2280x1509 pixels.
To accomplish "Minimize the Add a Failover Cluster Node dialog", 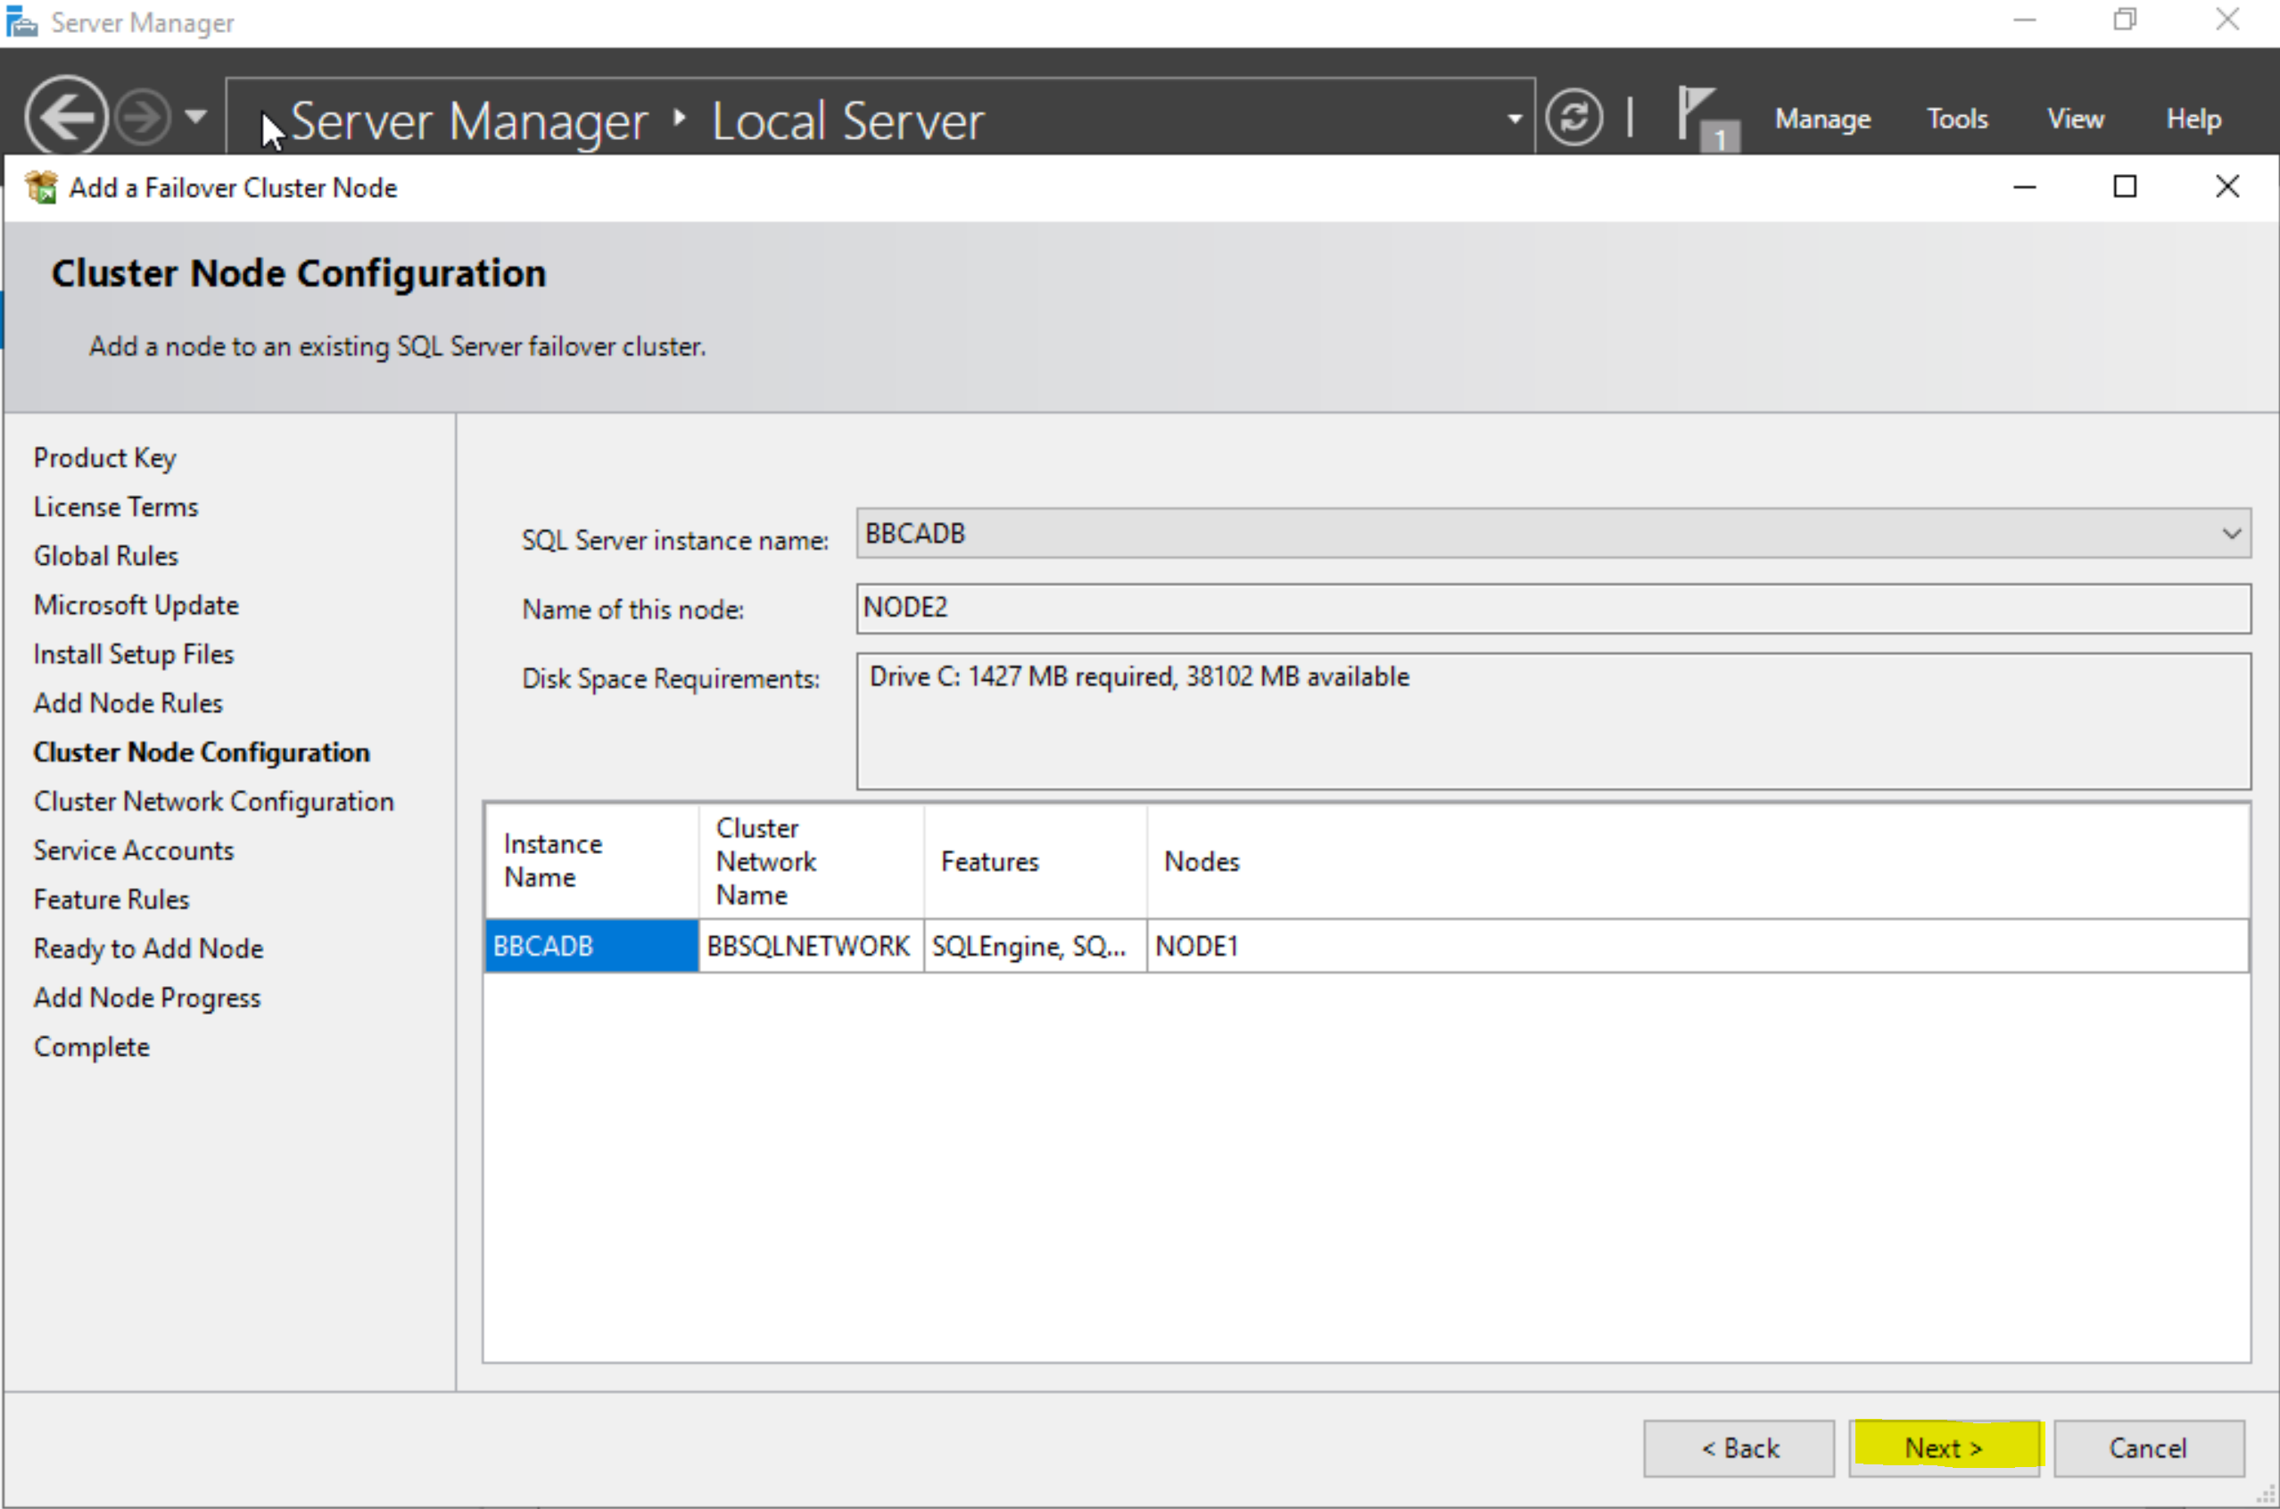I will [x=2024, y=187].
